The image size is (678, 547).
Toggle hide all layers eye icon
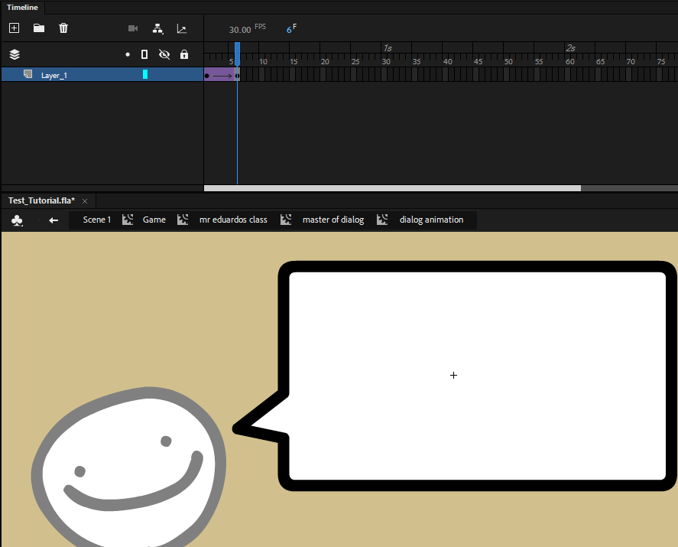coord(164,54)
